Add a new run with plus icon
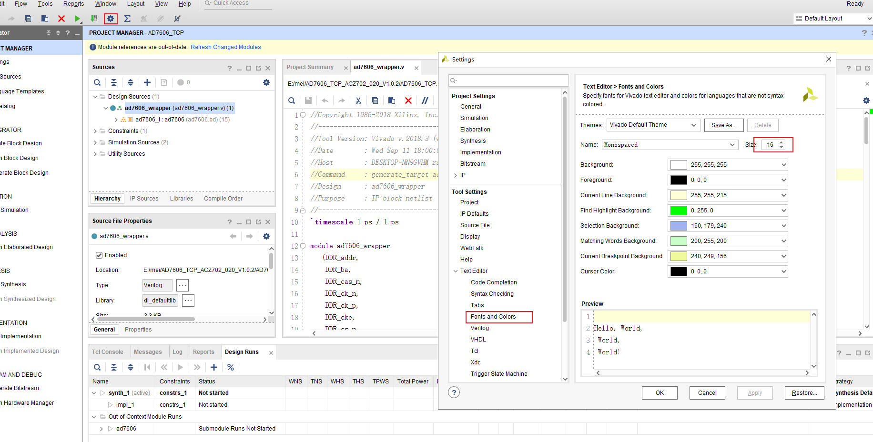Image resolution: width=873 pixels, height=442 pixels. pyautogui.click(x=214, y=367)
